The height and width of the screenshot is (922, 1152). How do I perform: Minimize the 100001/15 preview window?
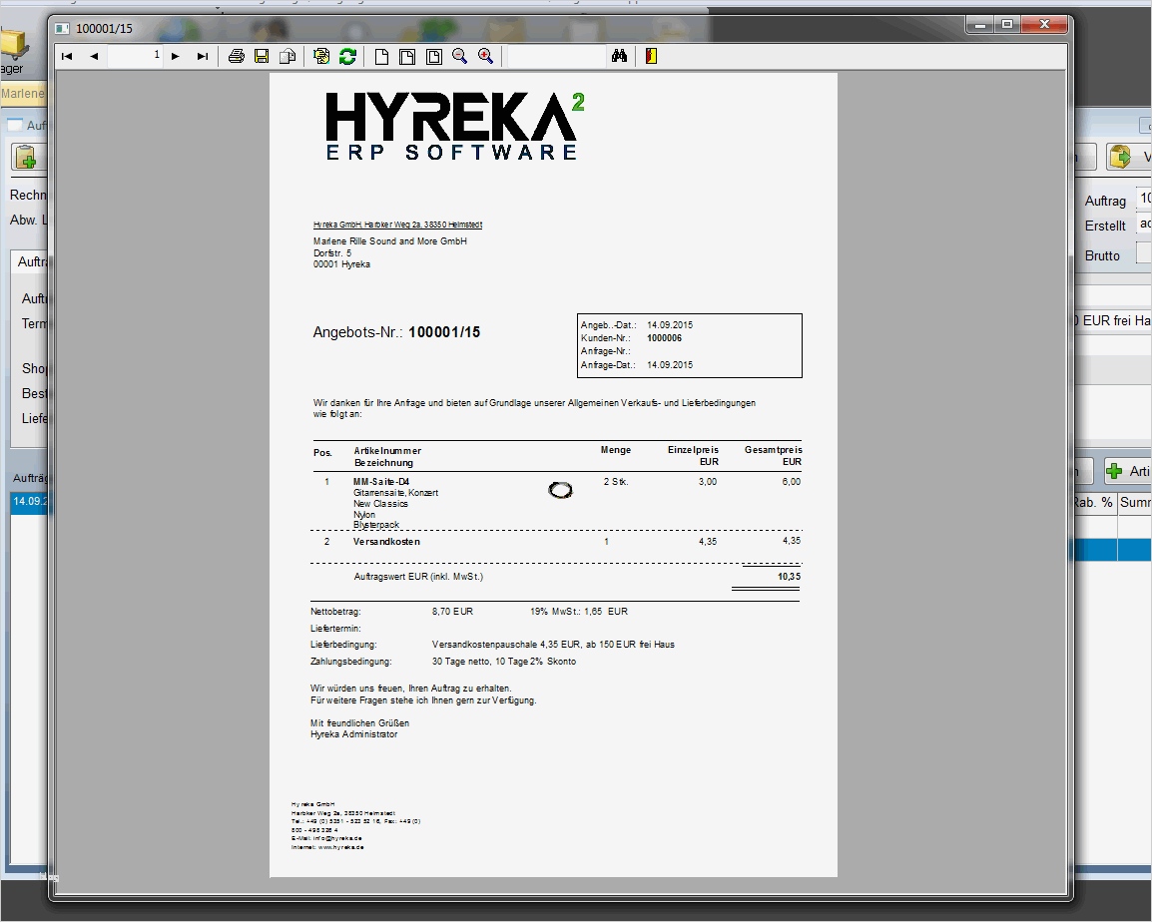click(979, 24)
